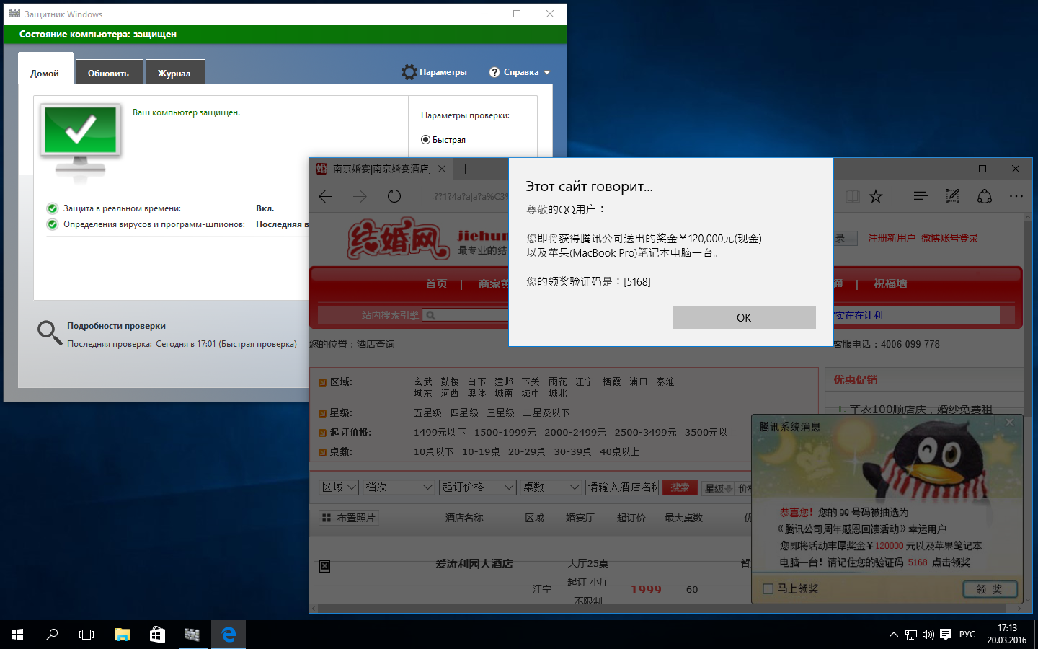Close the 腾讯系统消息 popup with X
Image resolution: width=1038 pixels, height=649 pixels.
(1010, 423)
